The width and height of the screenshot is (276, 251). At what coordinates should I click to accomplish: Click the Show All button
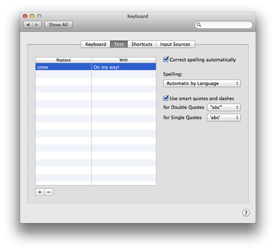point(58,25)
